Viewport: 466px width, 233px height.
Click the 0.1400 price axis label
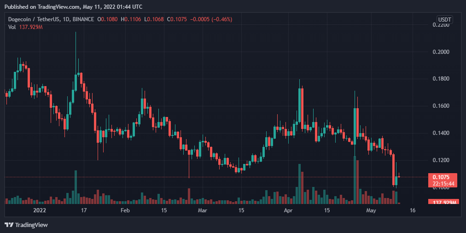click(441, 133)
